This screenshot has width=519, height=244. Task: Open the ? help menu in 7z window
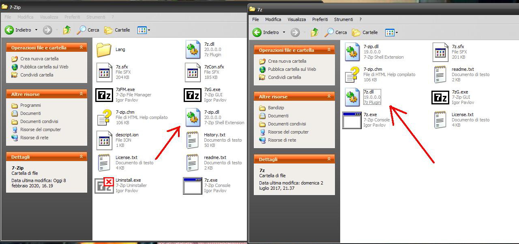point(360,19)
